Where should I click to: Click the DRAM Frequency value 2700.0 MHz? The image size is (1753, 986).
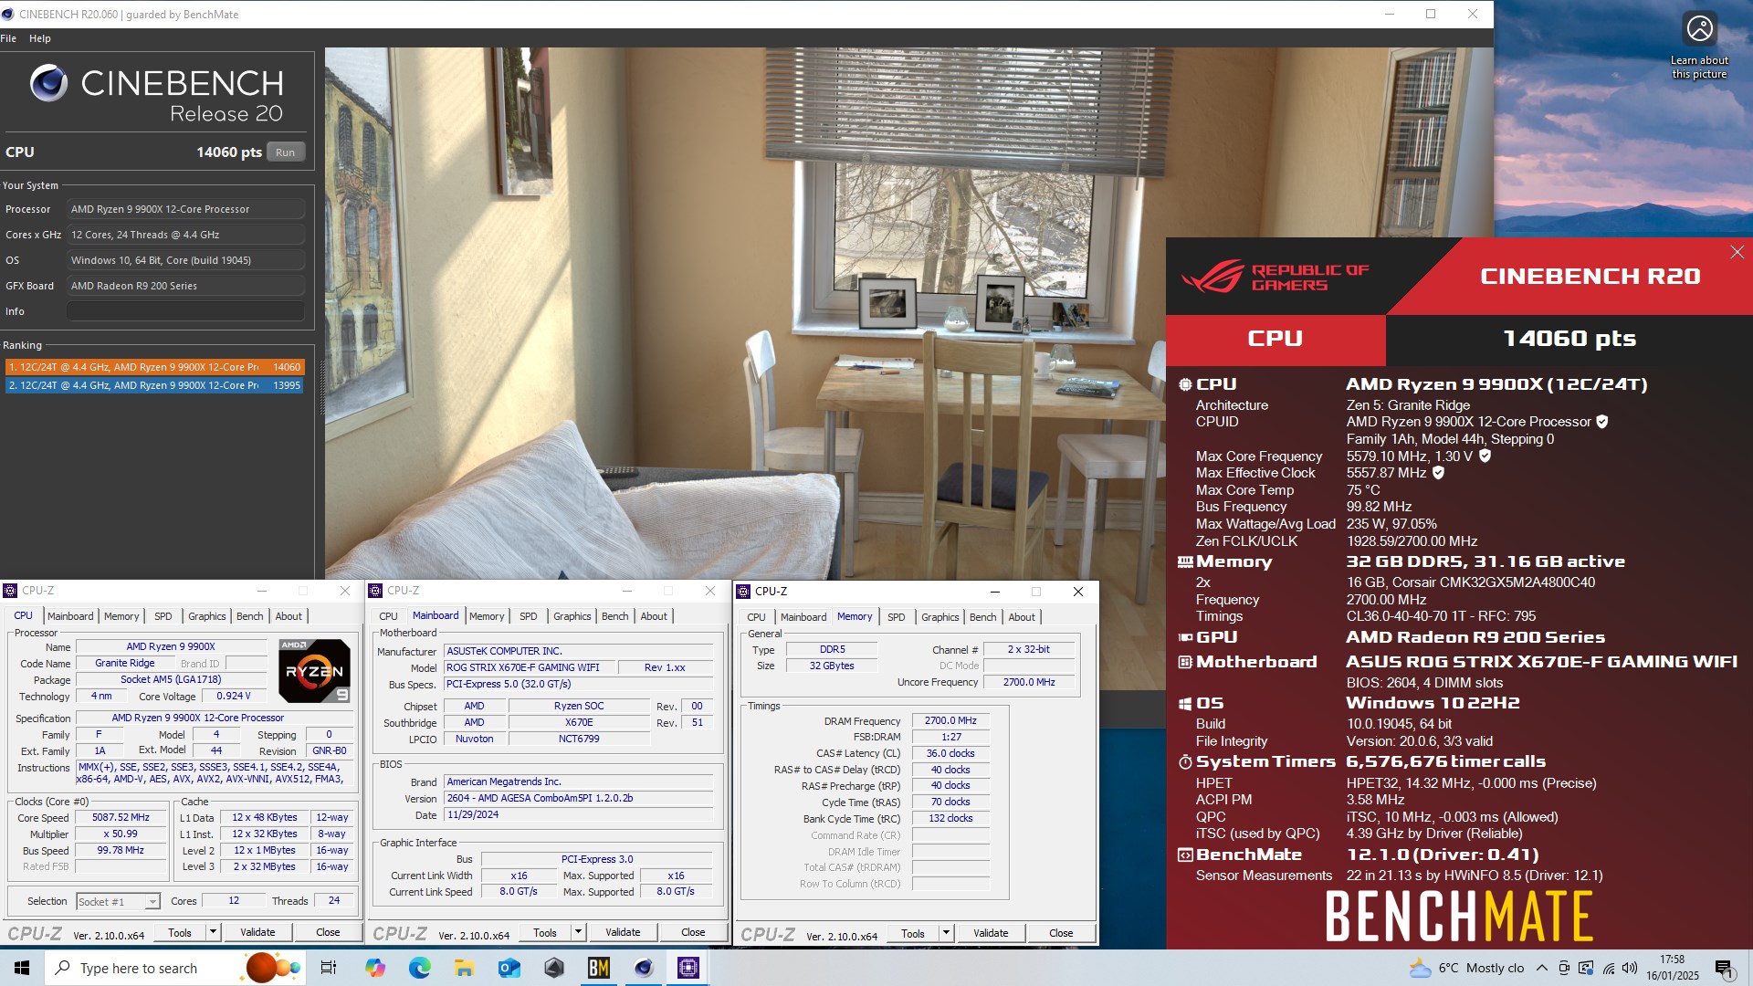pos(950,720)
